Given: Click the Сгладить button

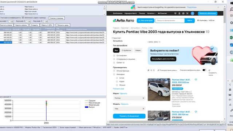Looking at the screenshot, I should (x=35, y=25).
